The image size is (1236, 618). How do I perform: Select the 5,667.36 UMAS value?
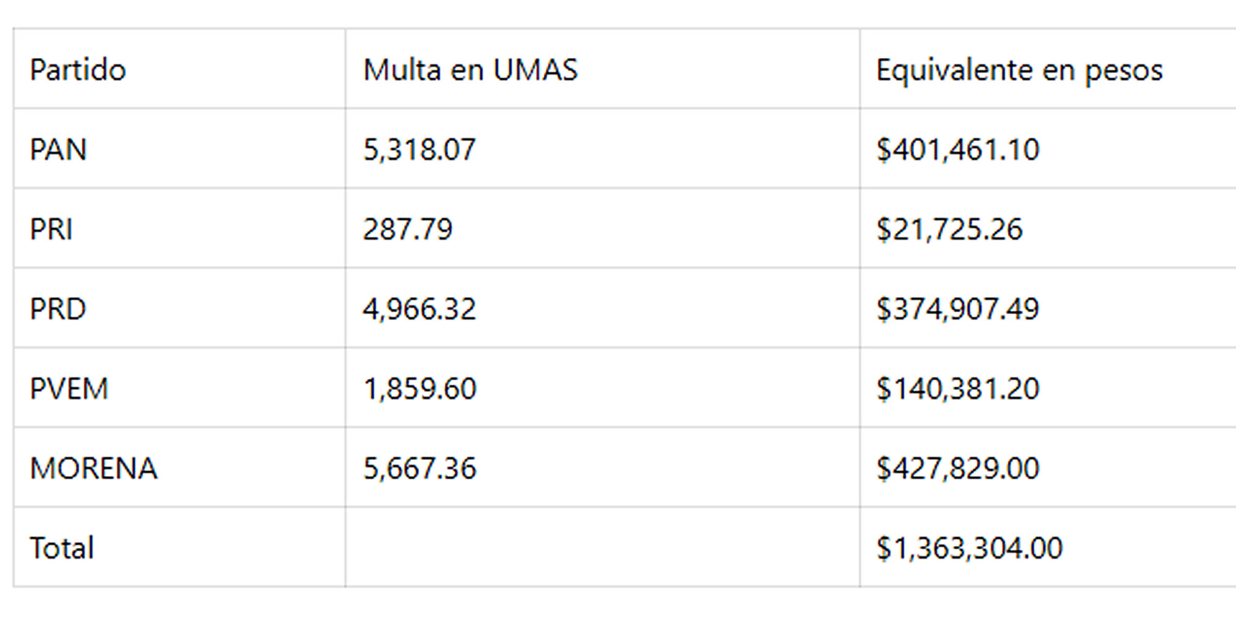click(x=420, y=468)
